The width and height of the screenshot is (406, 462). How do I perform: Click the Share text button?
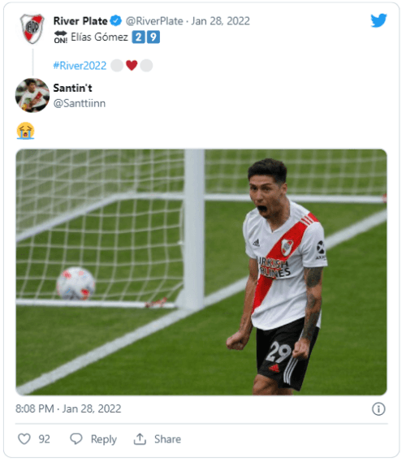click(167, 439)
